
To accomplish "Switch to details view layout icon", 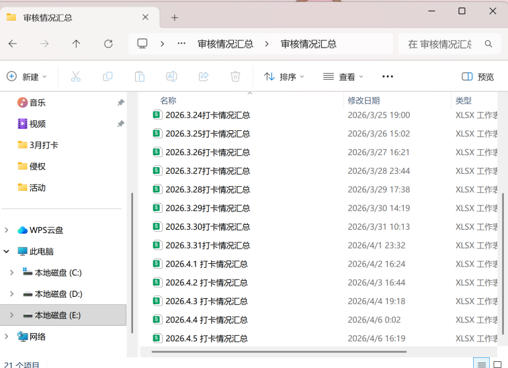I will pos(481,364).
